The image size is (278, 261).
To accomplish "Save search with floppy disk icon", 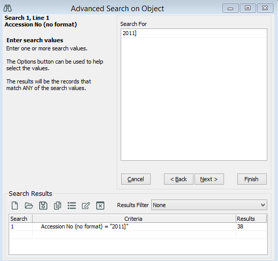I will point(43,206).
